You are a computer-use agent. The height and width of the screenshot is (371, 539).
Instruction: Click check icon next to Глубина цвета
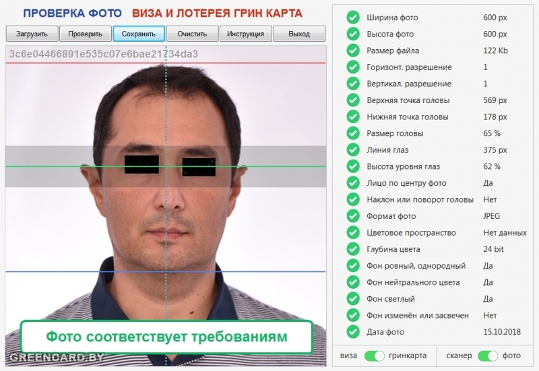pyautogui.click(x=352, y=249)
